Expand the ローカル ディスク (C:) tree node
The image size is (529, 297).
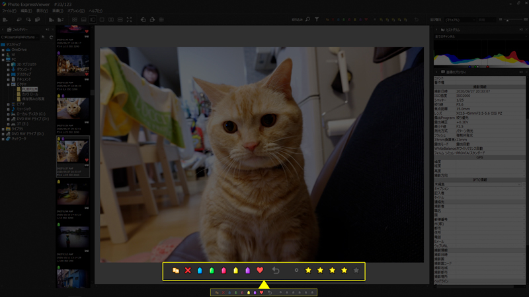point(8,114)
